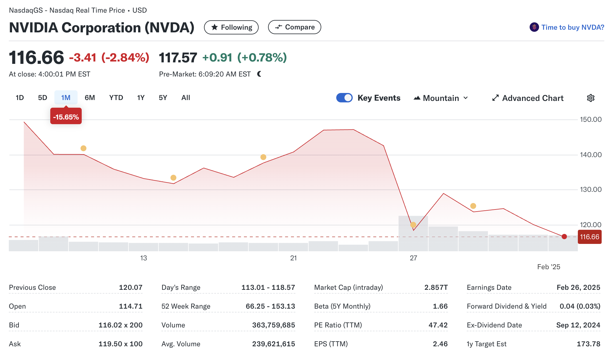Click the purple dollar icon near Time to buy
Viewport: 609px width, 356px height.
(534, 27)
